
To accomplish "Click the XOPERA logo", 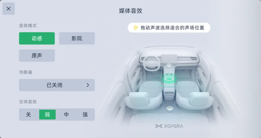I will click(x=169, y=126).
